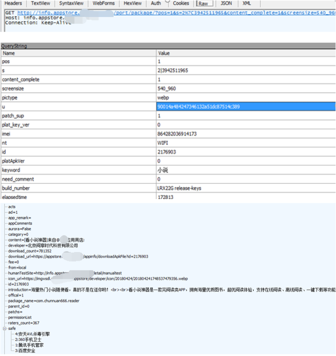Open the TextView tab
The width and height of the screenshot is (336, 356).
[x=40, y=4]
